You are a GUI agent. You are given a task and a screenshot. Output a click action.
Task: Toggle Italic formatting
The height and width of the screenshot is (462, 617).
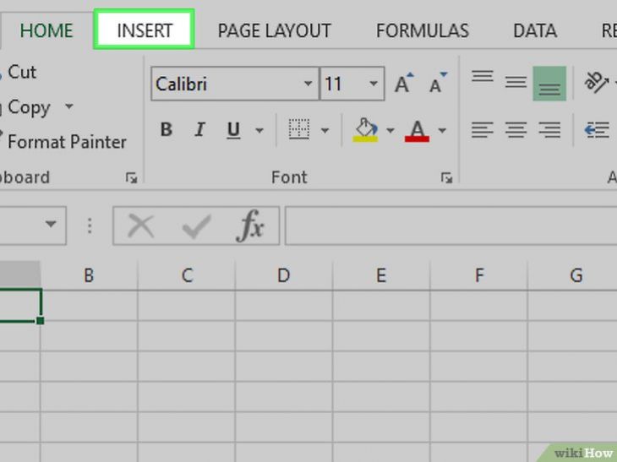[x=200, y=129]
